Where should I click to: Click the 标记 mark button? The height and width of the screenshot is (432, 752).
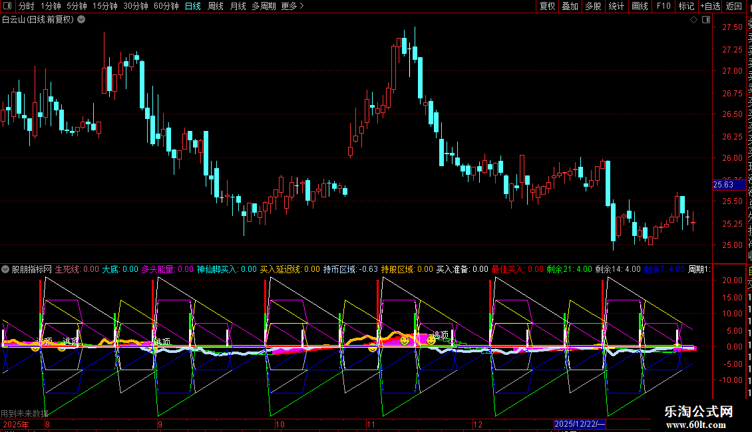pos(686,6)
